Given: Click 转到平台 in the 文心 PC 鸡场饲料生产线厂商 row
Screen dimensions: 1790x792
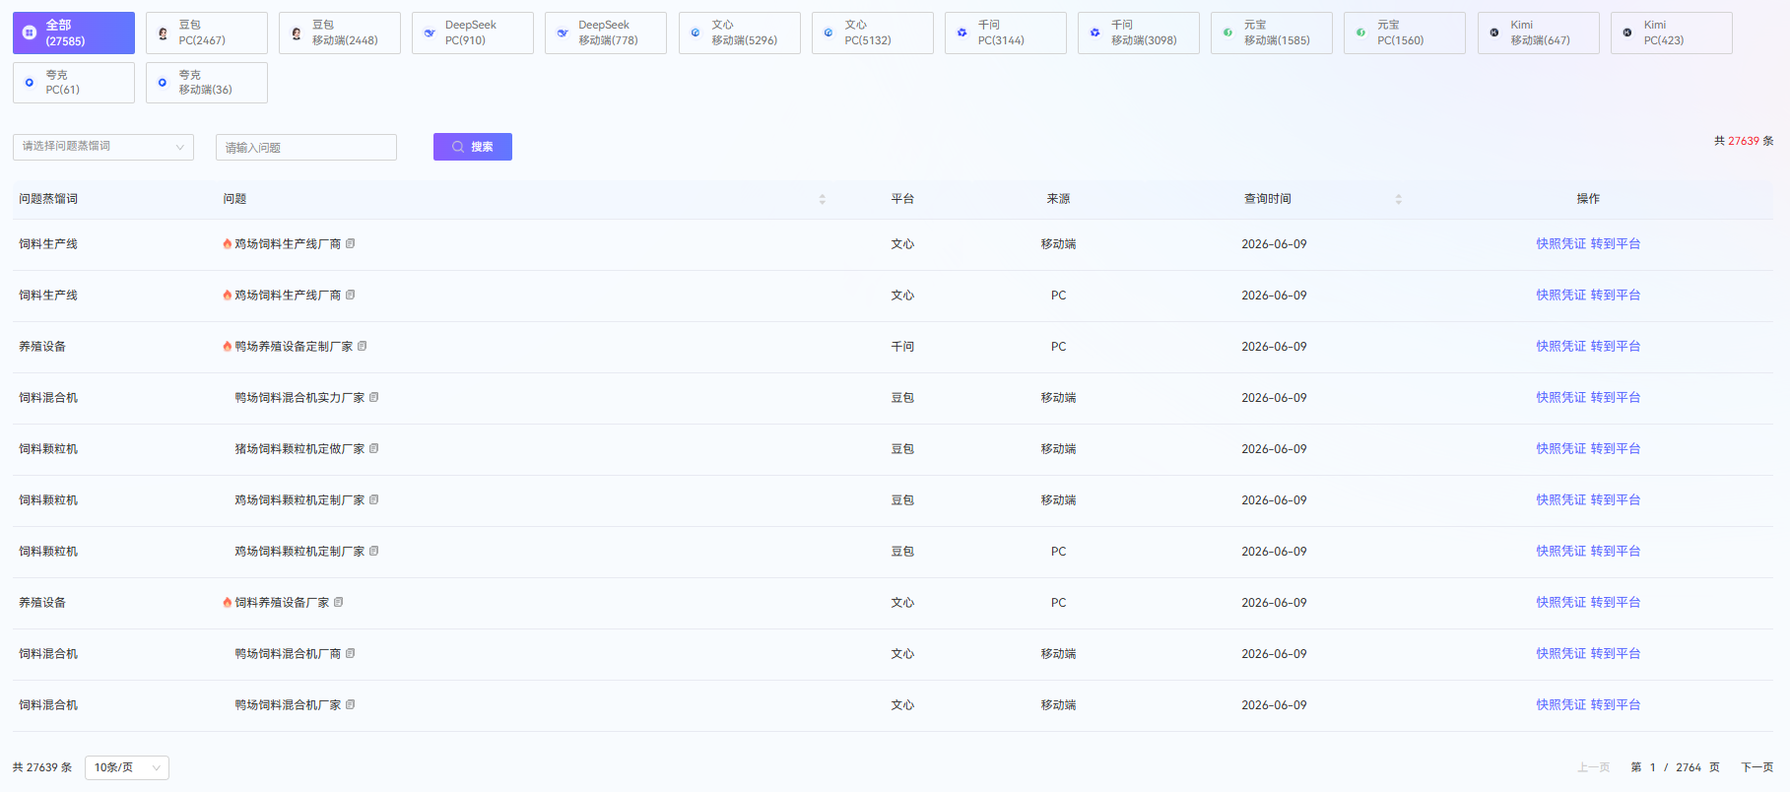Looking at the screenshot, I should 1616,295.
